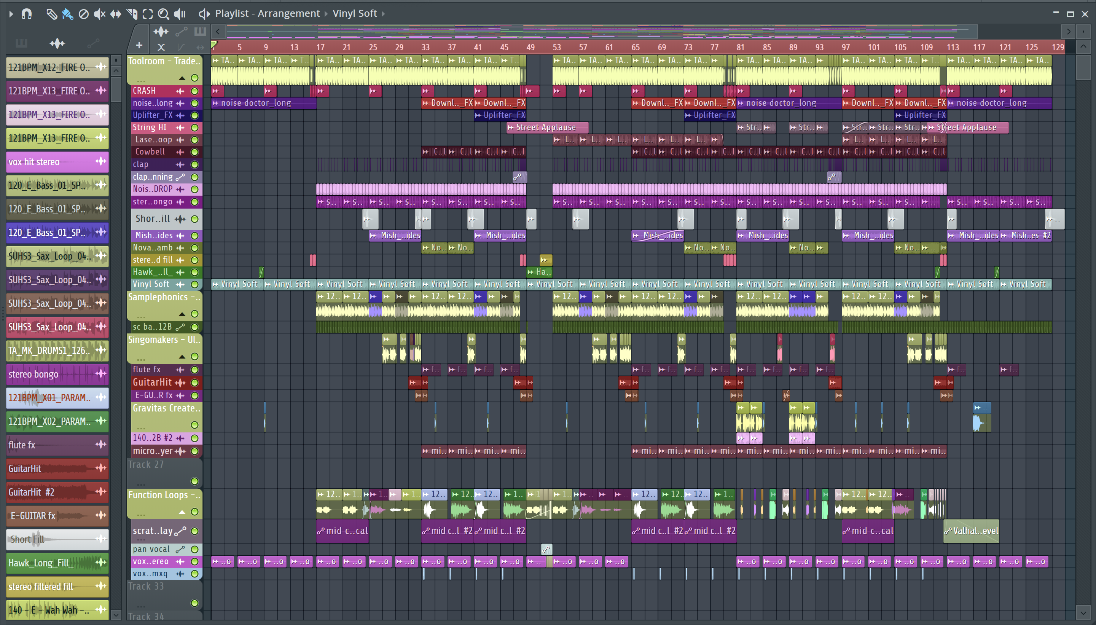
Task: Focus automation clips in the track header toolbar
Action: pyautogui.click(x=182, y=31)
